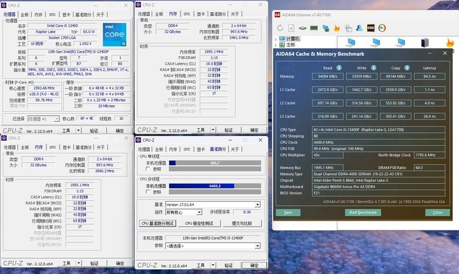
Task: Launch the memory stick benchmark icon in AIDA64
Action: click(314, 28)
